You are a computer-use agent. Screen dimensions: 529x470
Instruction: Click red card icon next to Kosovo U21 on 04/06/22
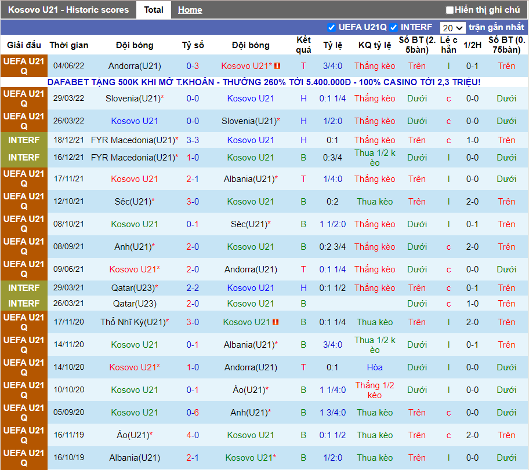pos(277,66)
